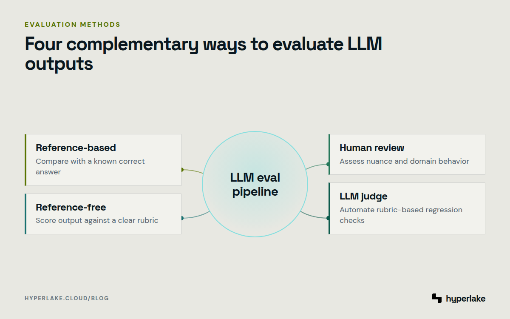Screen dimensions: 510x319
Task: Select the Reference-free card
Action: (x=103, y=214)
